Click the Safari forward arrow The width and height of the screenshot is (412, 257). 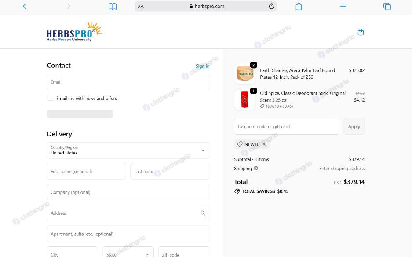pyautogui.click(x=68, y=6)
